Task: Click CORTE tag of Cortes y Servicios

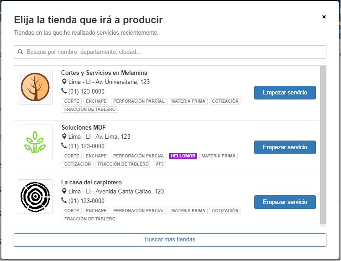Action: [x=72, y=101]
